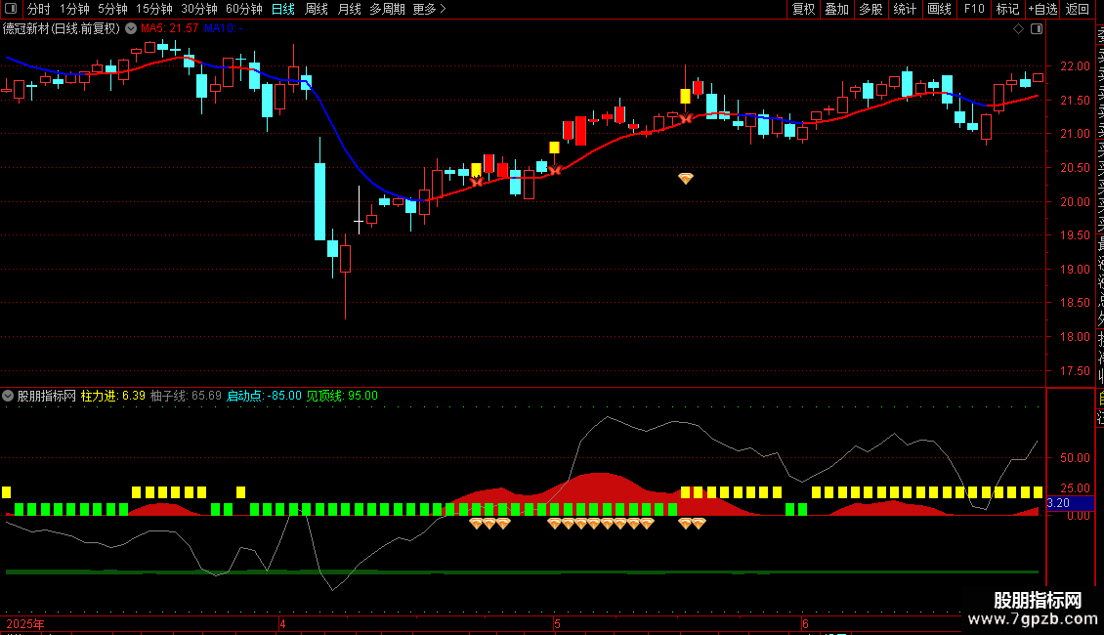
Task: Click the 返回 back button
Action: click(1078, 9)
